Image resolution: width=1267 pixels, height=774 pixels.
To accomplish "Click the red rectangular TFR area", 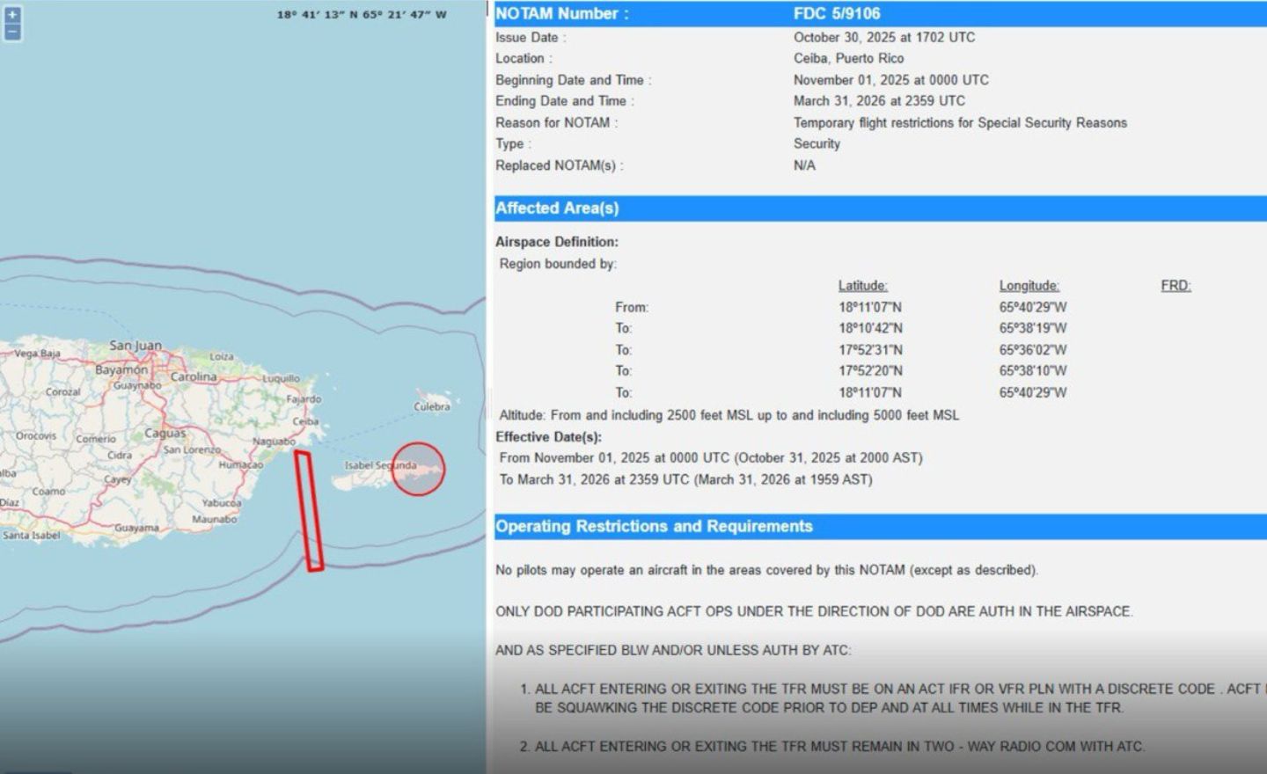I will (309, 510).
